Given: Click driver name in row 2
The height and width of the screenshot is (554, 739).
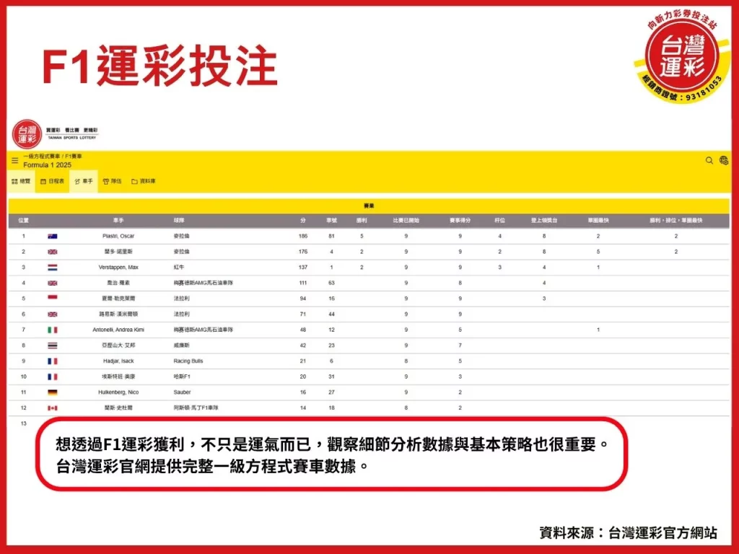Looking at the screenshot, I should [x=118, y=252].
